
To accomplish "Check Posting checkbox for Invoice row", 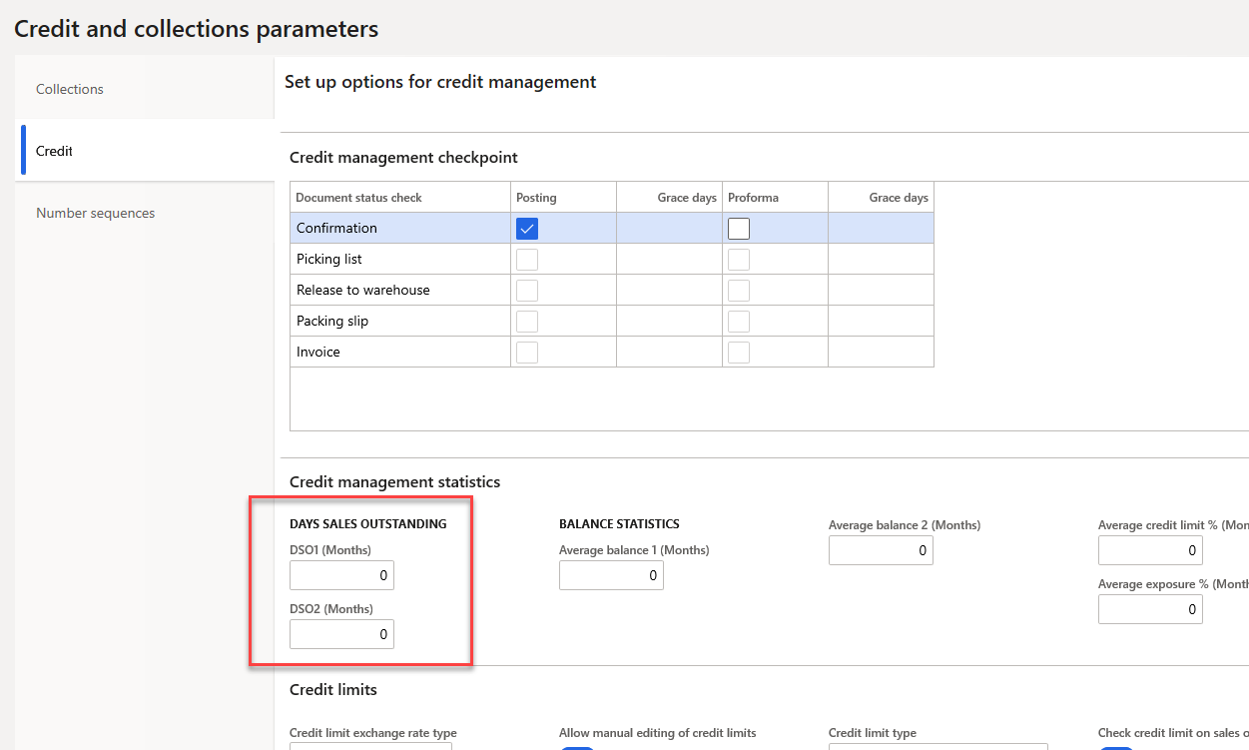I will [527, 353].
